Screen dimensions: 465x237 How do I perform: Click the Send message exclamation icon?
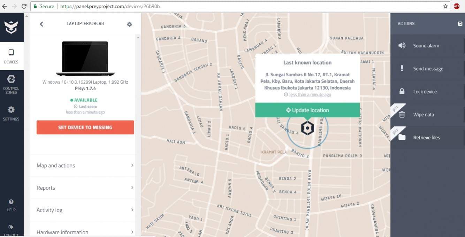pos(402,68)
